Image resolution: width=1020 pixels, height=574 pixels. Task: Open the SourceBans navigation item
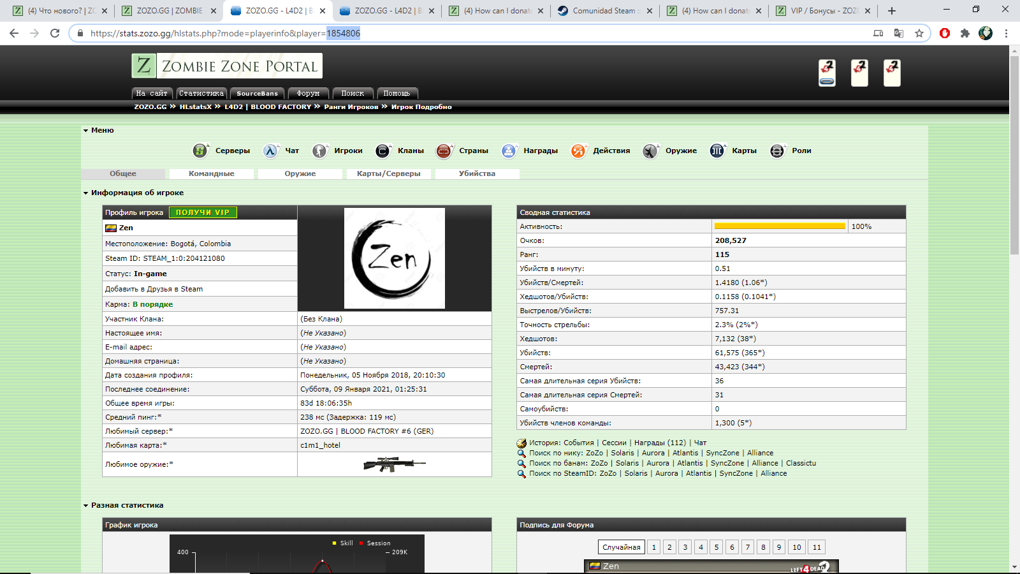click(258, 93)
